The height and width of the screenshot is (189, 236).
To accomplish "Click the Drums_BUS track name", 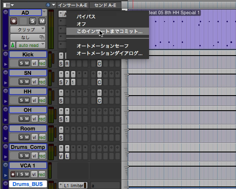I will click(x=28, y=184).
